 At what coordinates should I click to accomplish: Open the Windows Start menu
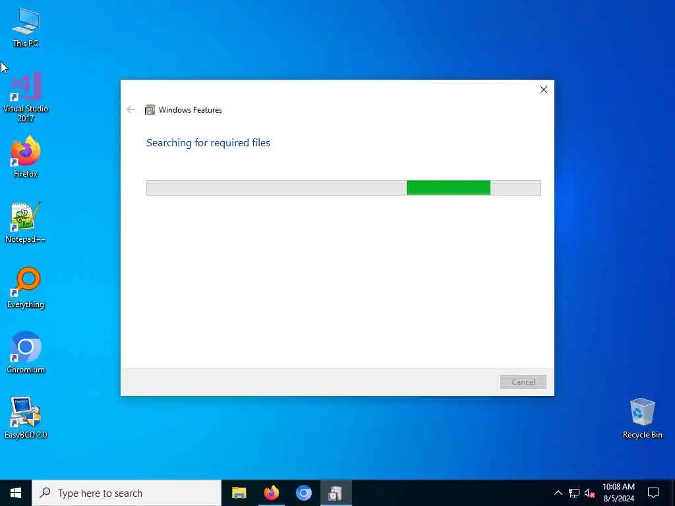(x=16, y=493)
